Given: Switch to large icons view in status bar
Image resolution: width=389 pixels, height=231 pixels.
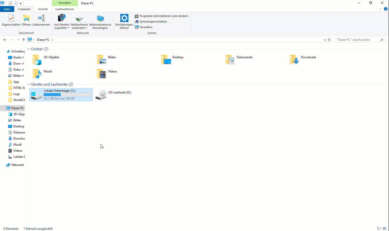Looking at the screenshot, I should (x=385, y=228).
